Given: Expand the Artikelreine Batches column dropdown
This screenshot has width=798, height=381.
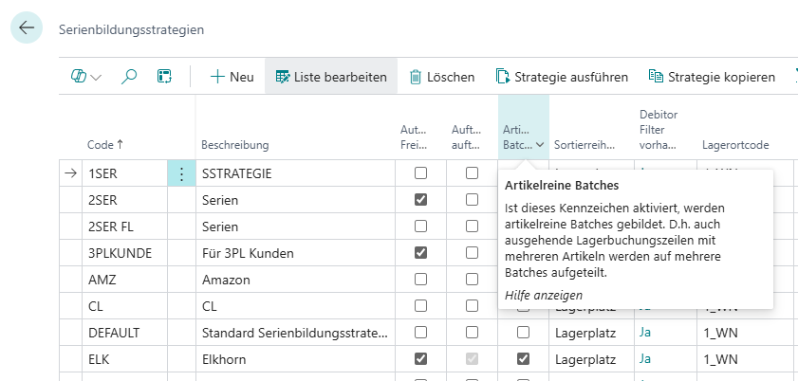Looking at the screenshot, I should click(540, 145).
